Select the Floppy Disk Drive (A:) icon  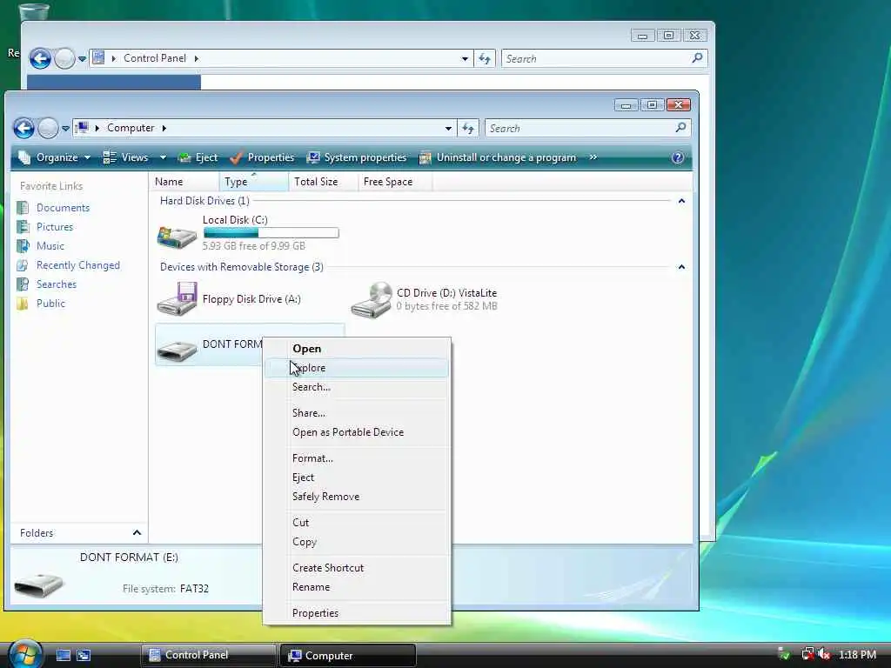[x=177, y=299]
